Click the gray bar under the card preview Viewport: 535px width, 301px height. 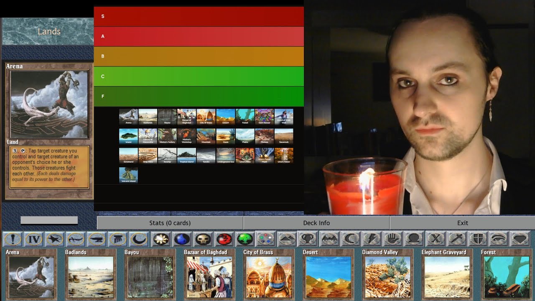coord(49,220)
